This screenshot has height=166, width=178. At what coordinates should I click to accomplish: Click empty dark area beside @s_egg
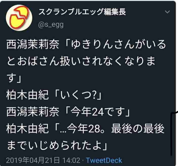coord(113,25)
